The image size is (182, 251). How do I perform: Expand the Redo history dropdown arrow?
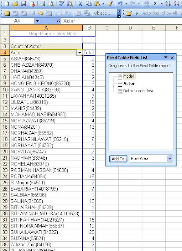coord(138,4)
